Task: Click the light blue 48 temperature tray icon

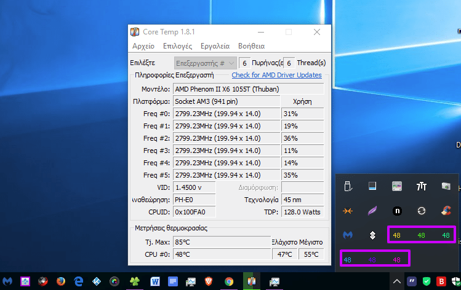Action: pos(348,260)
